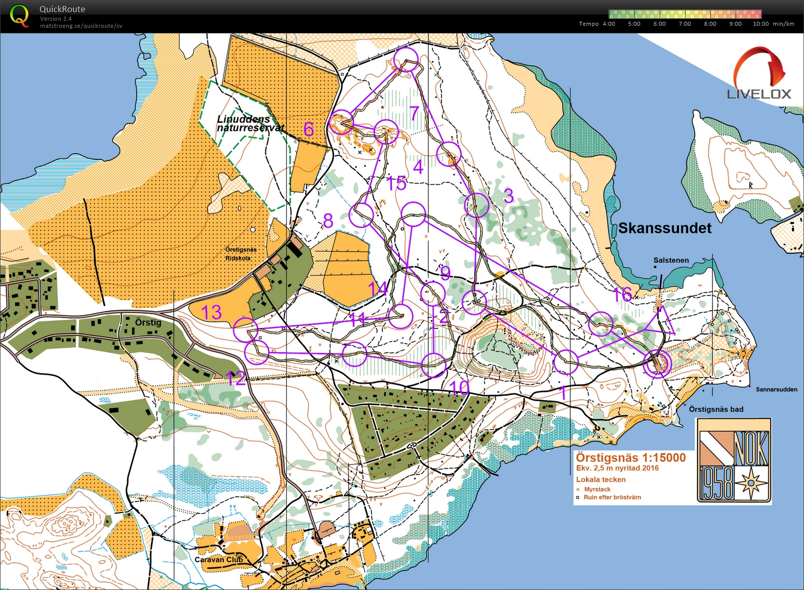This screenshot has width=804, height=590.
Task: Click the matstroeng.se/quickroute/sv link text
Action: (81, 26)
